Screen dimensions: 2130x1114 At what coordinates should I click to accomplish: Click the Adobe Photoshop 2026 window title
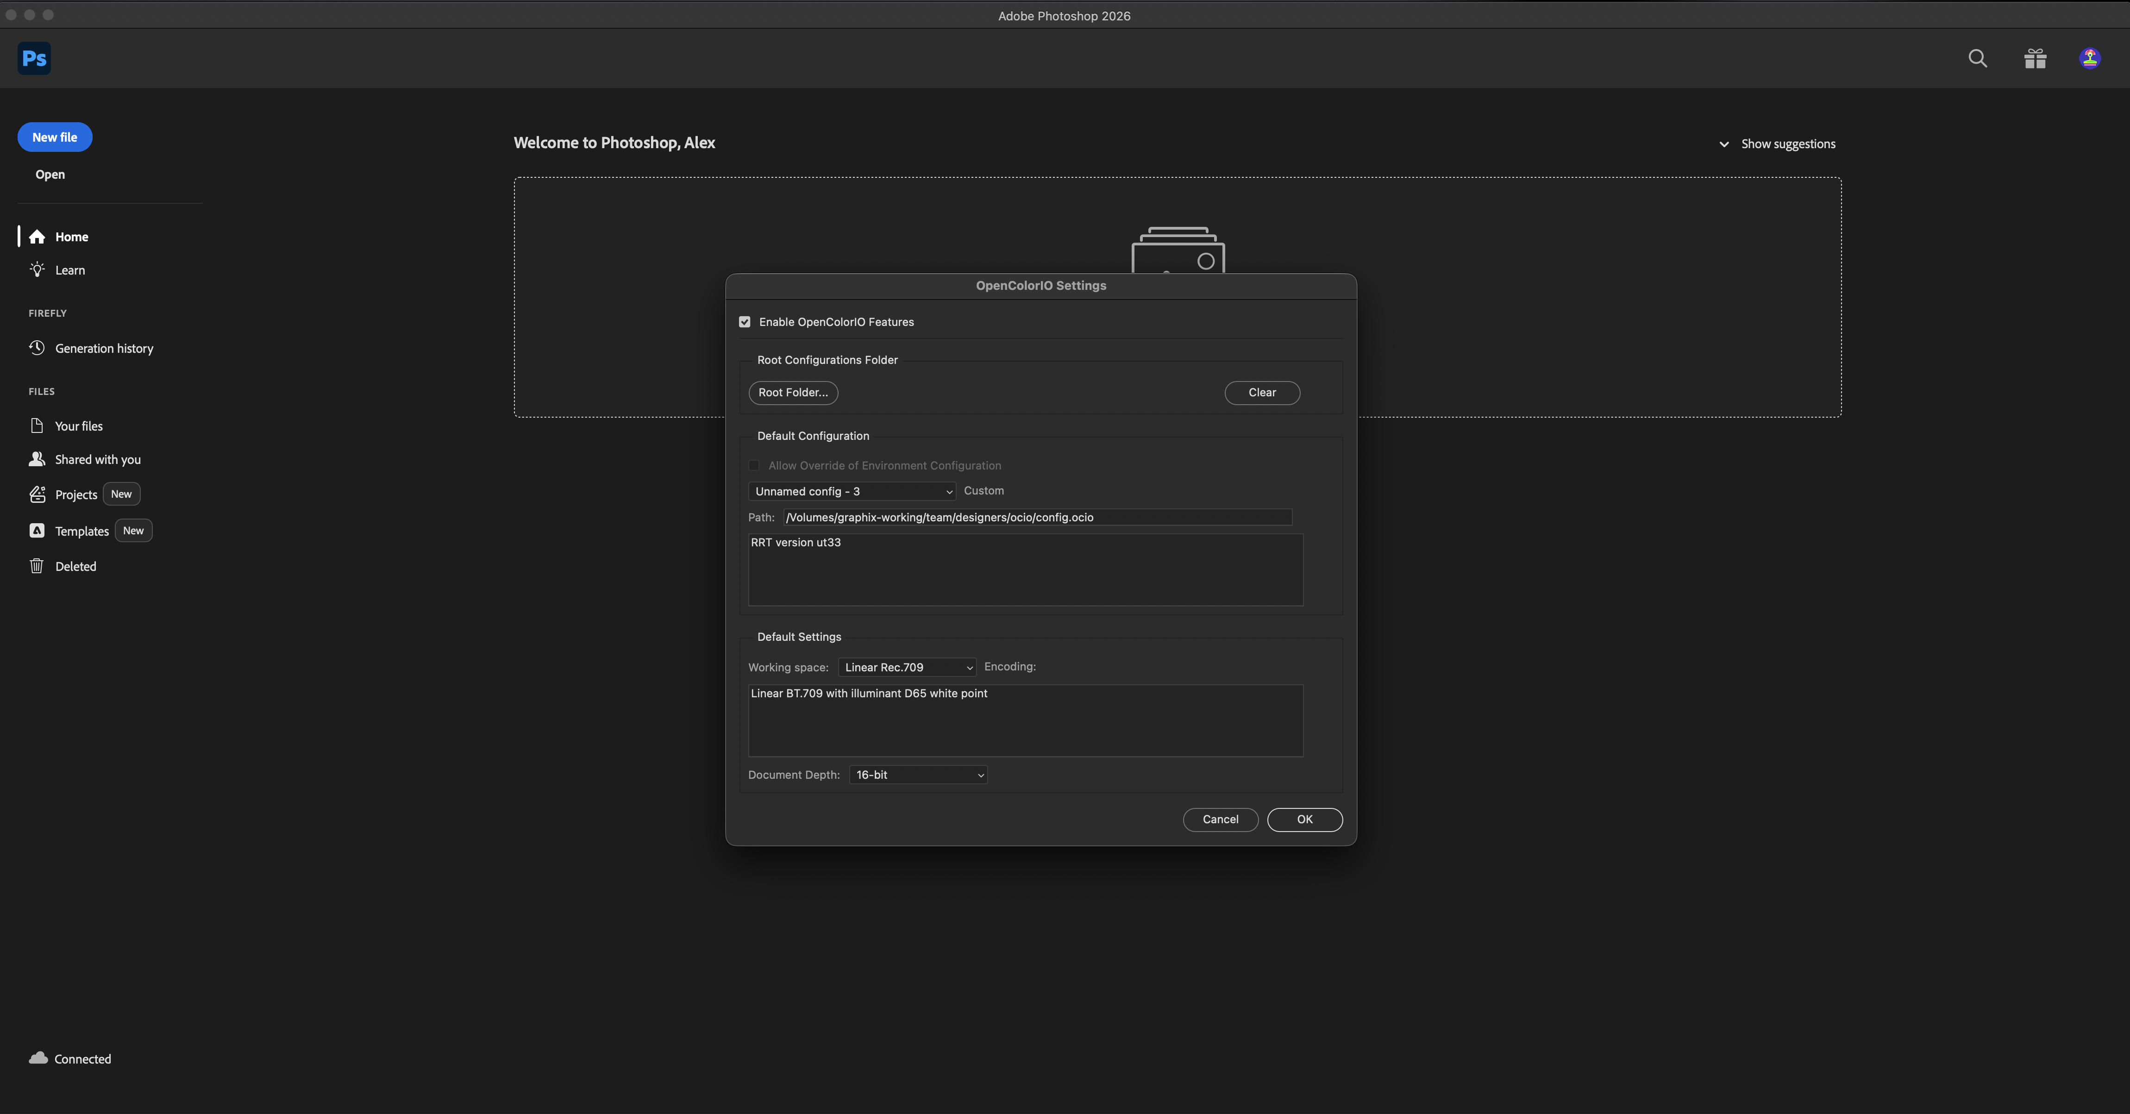(x=1064, y=16)
